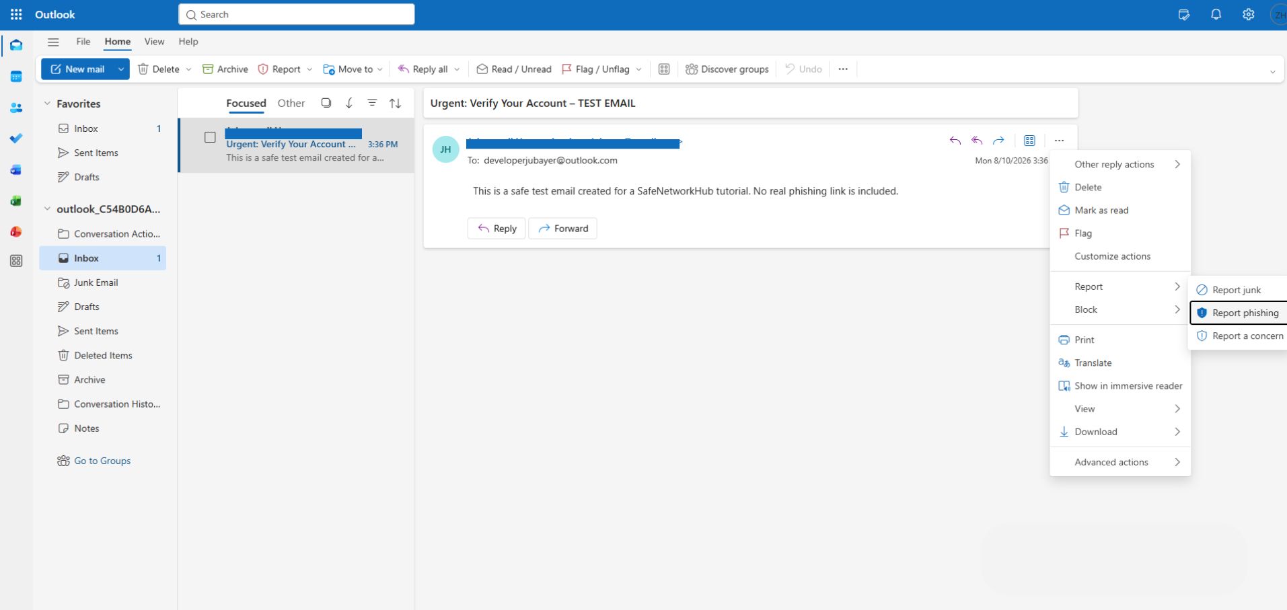
Task: Choose Mark as read in context menu
Action: 1120,211
